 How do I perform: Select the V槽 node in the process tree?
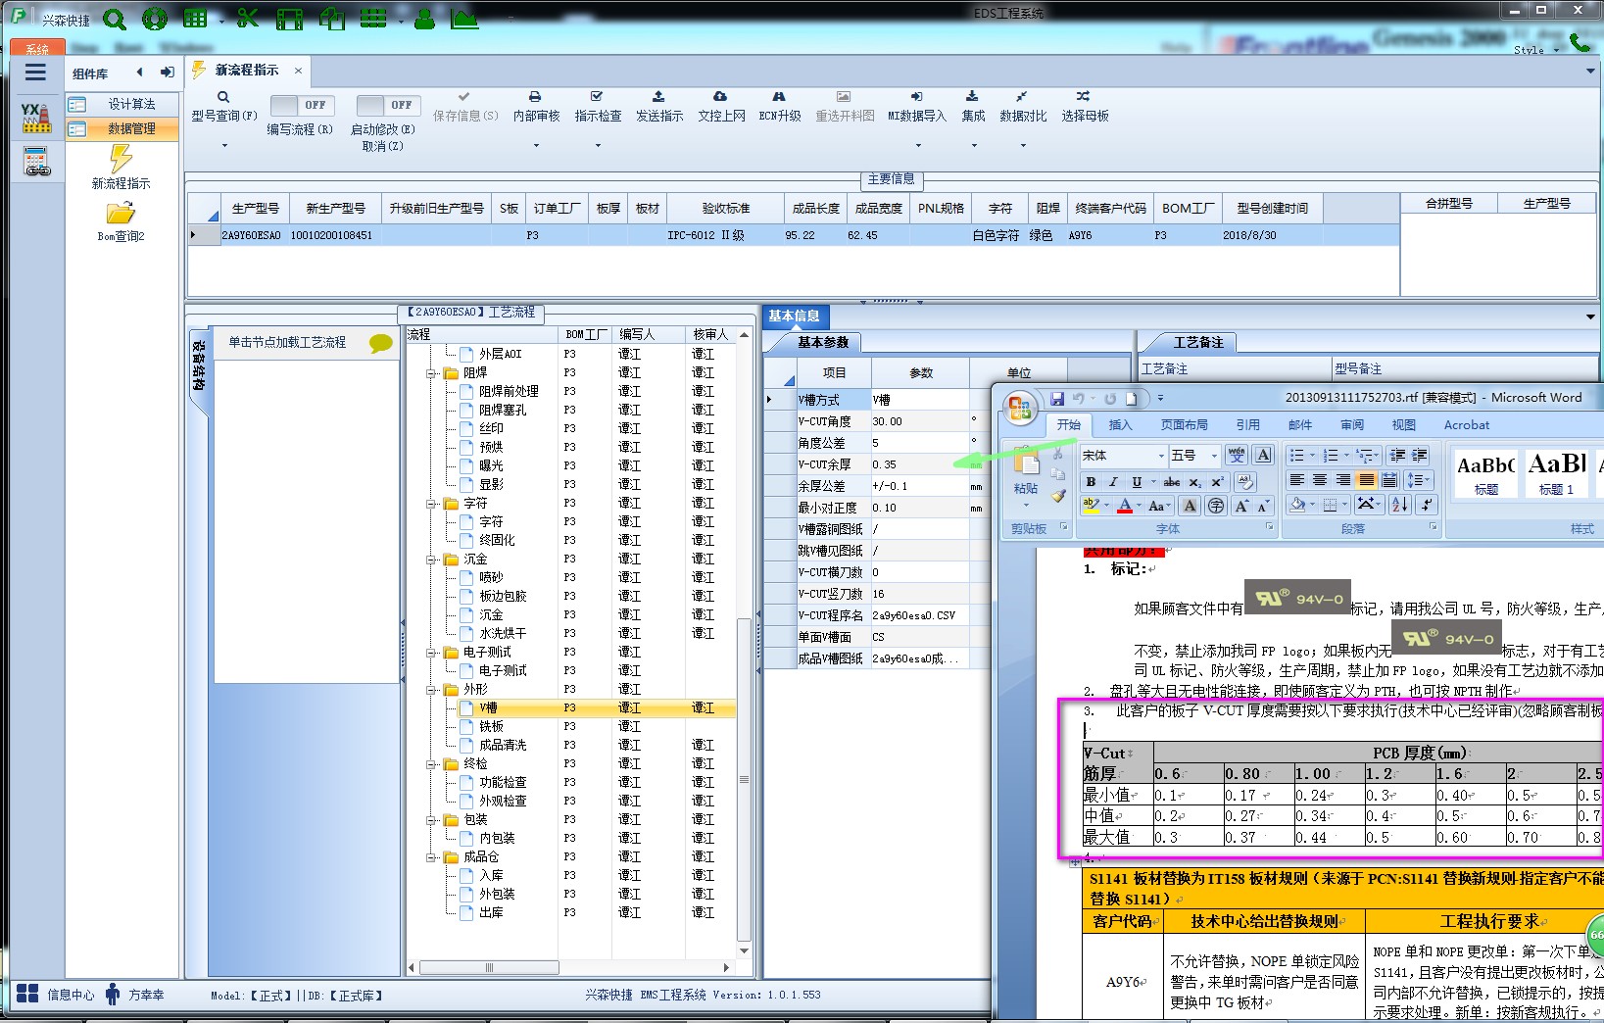tap(488, 708)
